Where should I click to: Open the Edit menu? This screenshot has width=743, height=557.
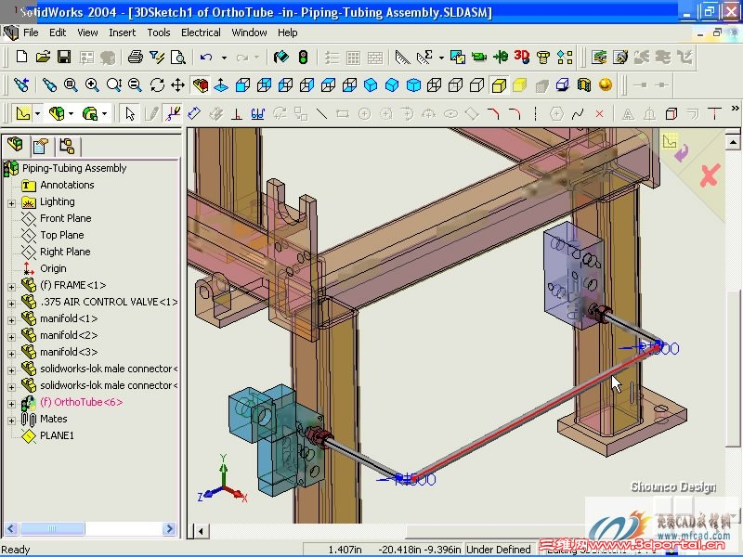click(58, 32)
